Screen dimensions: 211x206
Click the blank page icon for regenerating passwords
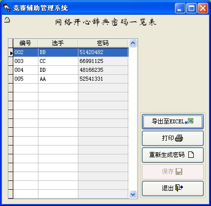point(191,154)
